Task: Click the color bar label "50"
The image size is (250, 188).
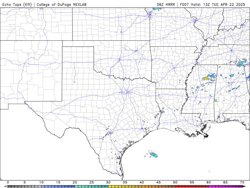Action: [x=175, y=182]
